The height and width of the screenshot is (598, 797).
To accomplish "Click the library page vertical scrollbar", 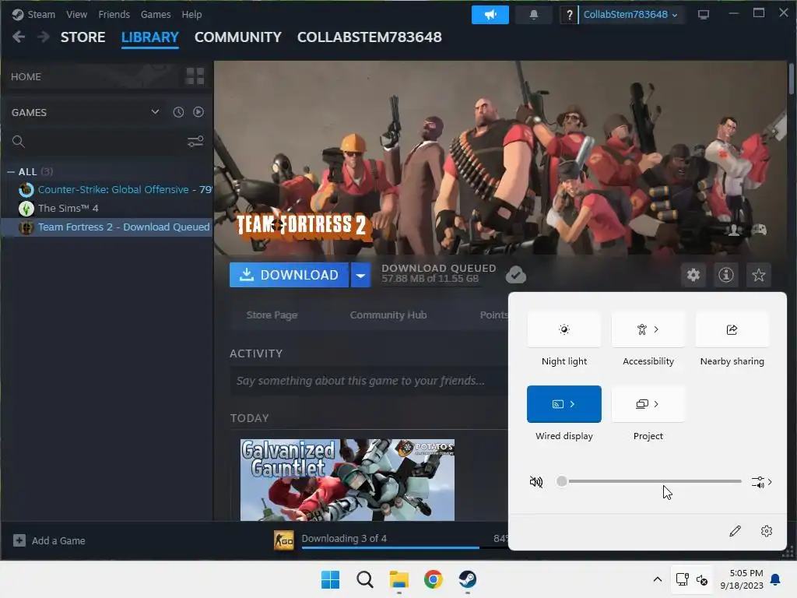I will pos(791,79).
